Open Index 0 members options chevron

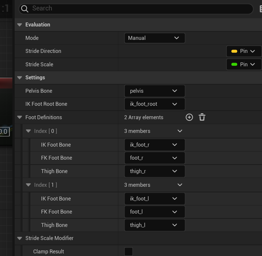[180, 131]
